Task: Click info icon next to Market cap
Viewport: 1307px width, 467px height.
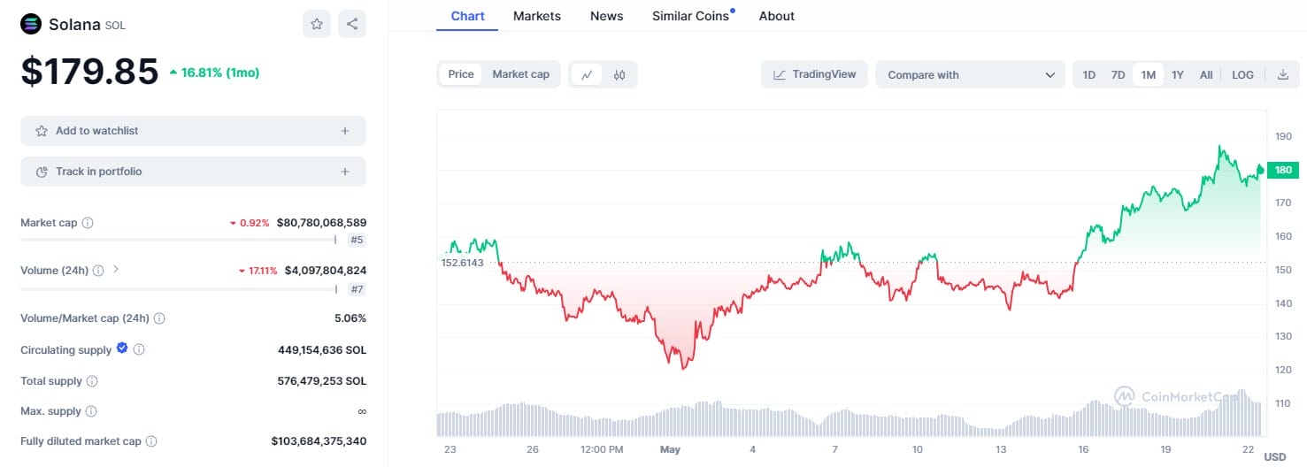Action: click(88, 223)
